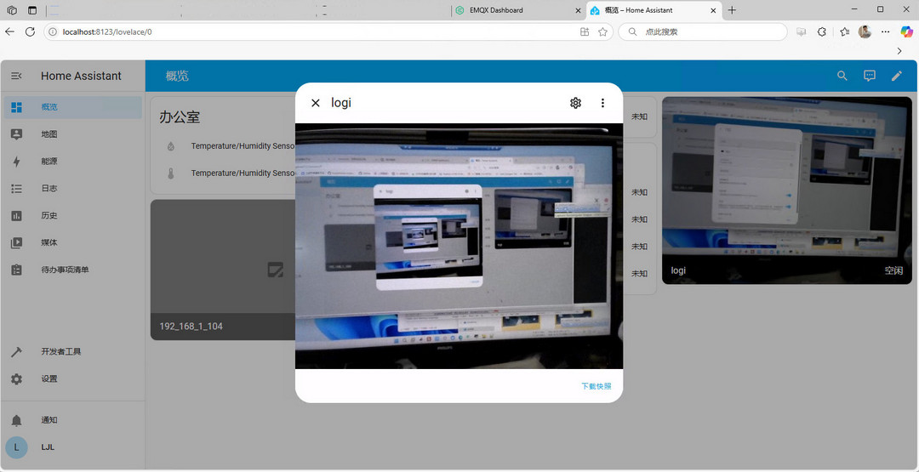The height and width of the screenshot is (472, 919).
Task: Close the logi camera dialog
Action: (316, 103)
